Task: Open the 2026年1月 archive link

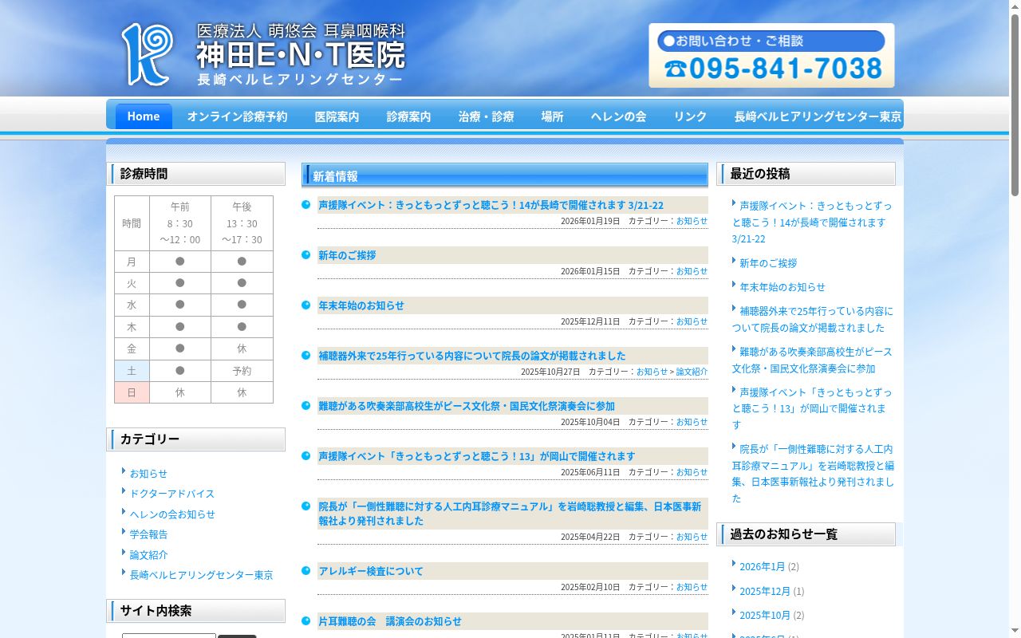Action: (762, 567)
